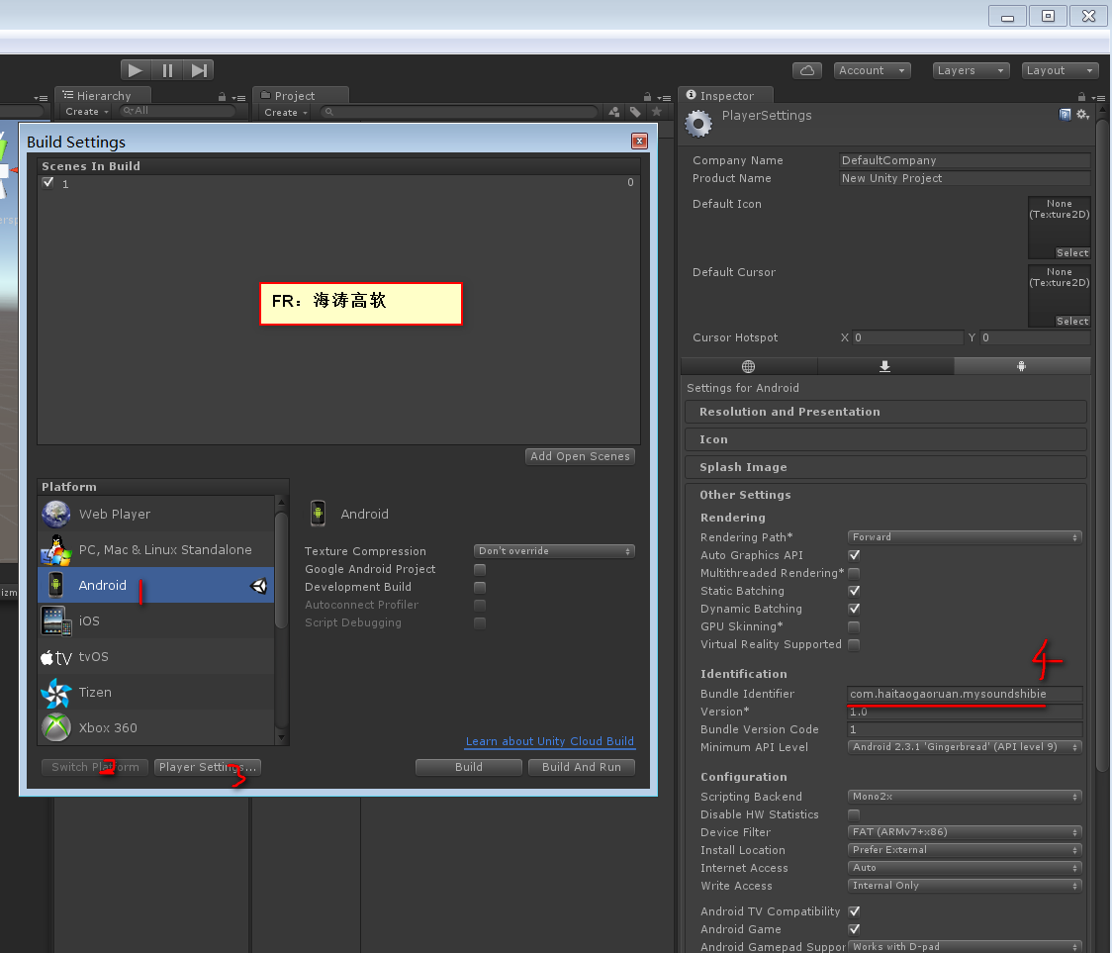The height and width of the screenshot is (953, 1112).
Task: Open the Rendering Path dropdown
Action: (965, 537)
